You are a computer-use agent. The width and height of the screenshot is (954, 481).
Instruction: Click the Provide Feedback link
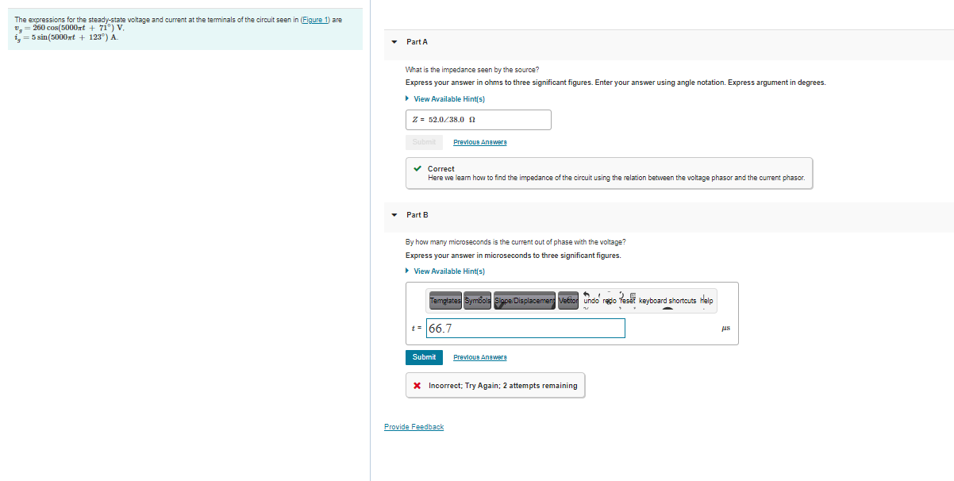coord(414,426)
